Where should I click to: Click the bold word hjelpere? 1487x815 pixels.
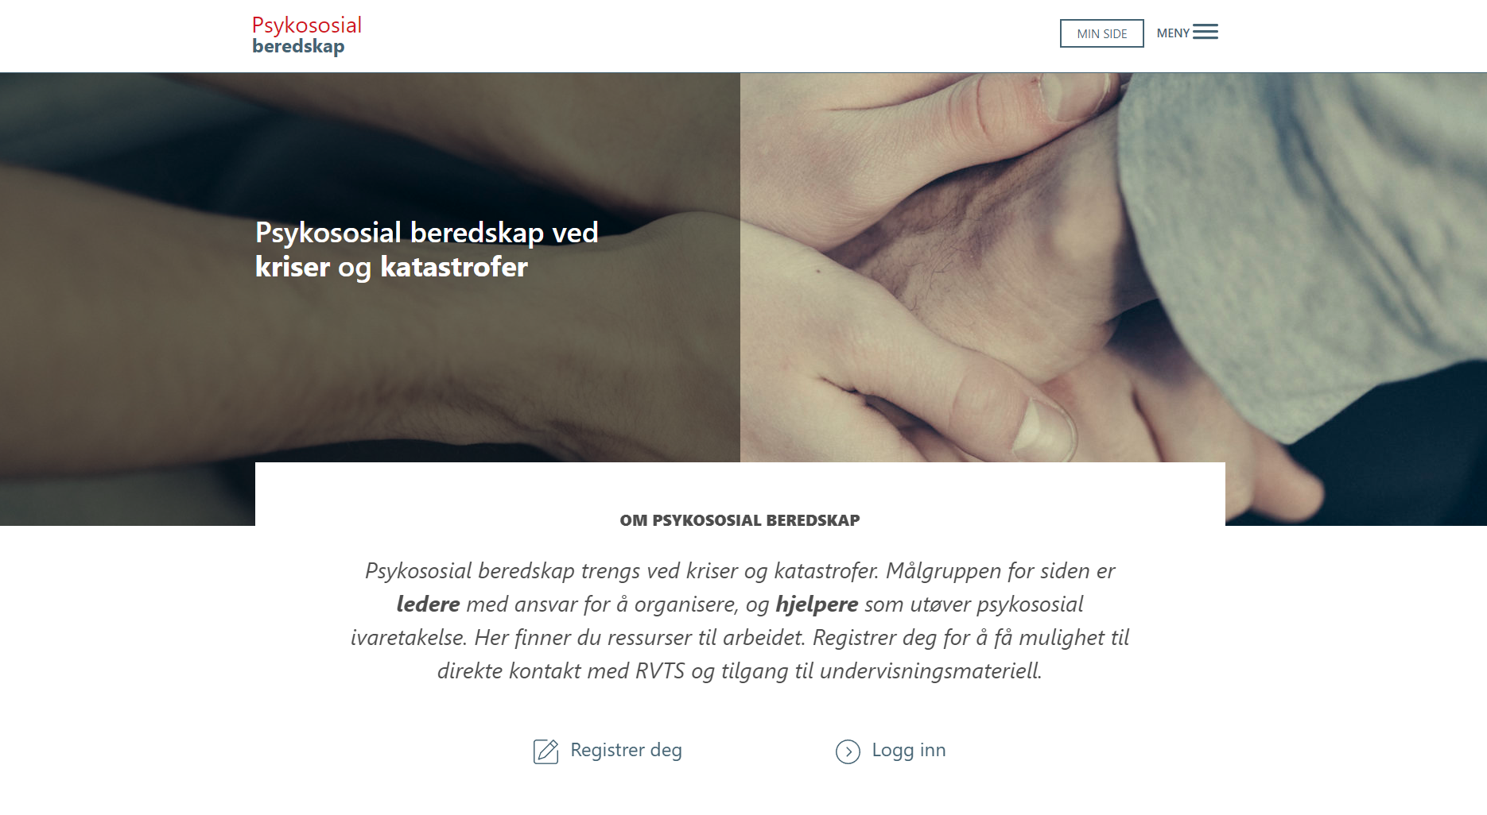pyautogui.click(x=817, y=604)
